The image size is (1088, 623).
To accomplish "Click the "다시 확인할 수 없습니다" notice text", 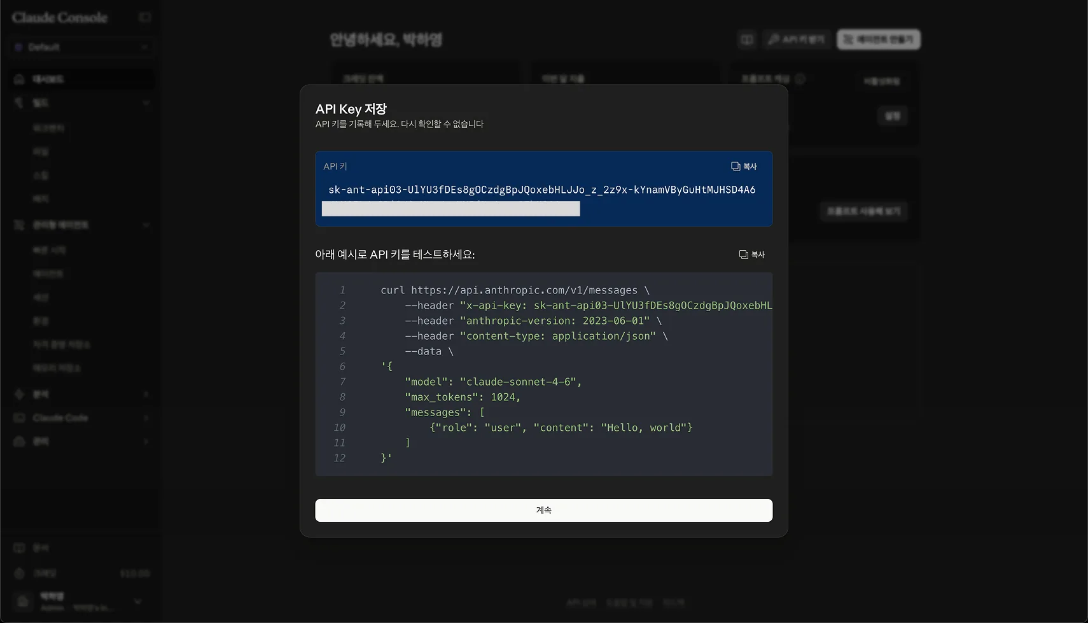I will point(442,124).
